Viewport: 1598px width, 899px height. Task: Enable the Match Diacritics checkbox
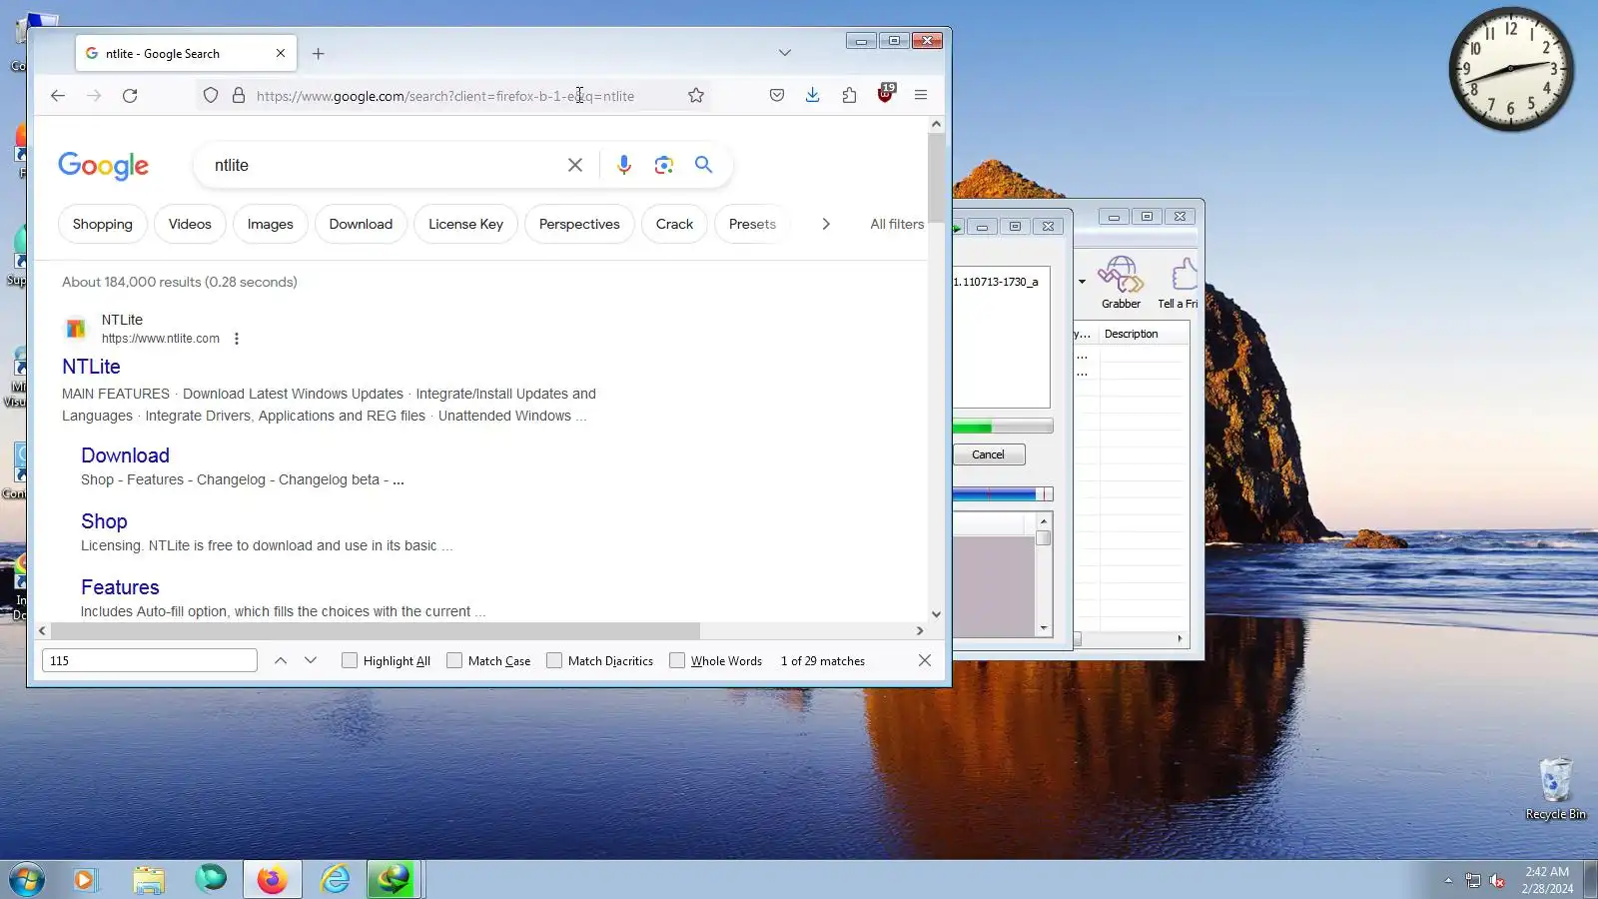[554, 660]
